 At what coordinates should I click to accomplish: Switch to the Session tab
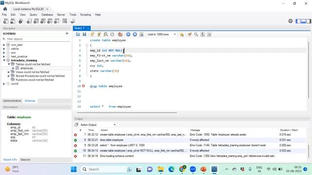click(25, 159)
